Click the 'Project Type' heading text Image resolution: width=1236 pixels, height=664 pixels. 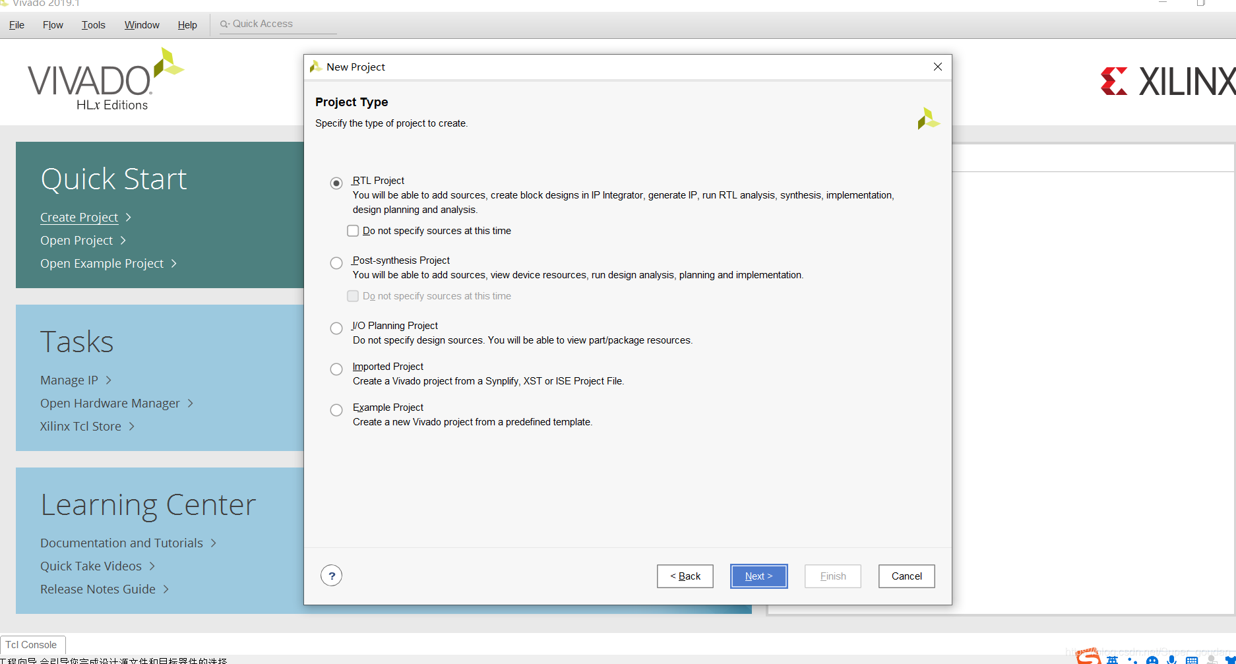(x=352, y=102)
